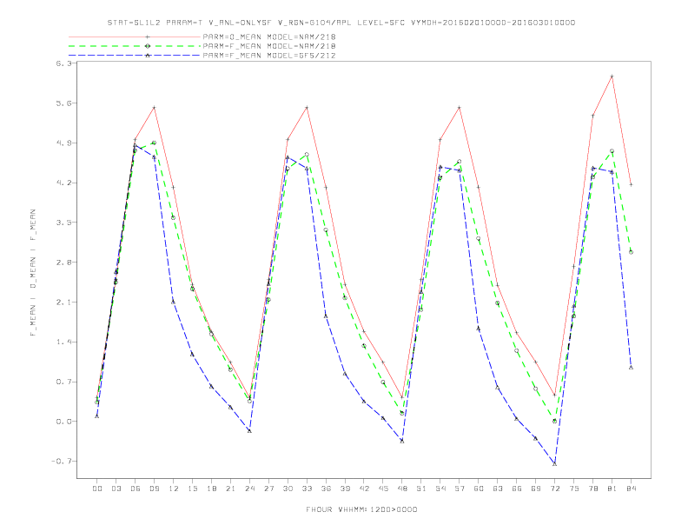The height and width of the screenshot is (532, 688).
Task: Click the y-axis tick value 0.0
Action: click(63, 422)
